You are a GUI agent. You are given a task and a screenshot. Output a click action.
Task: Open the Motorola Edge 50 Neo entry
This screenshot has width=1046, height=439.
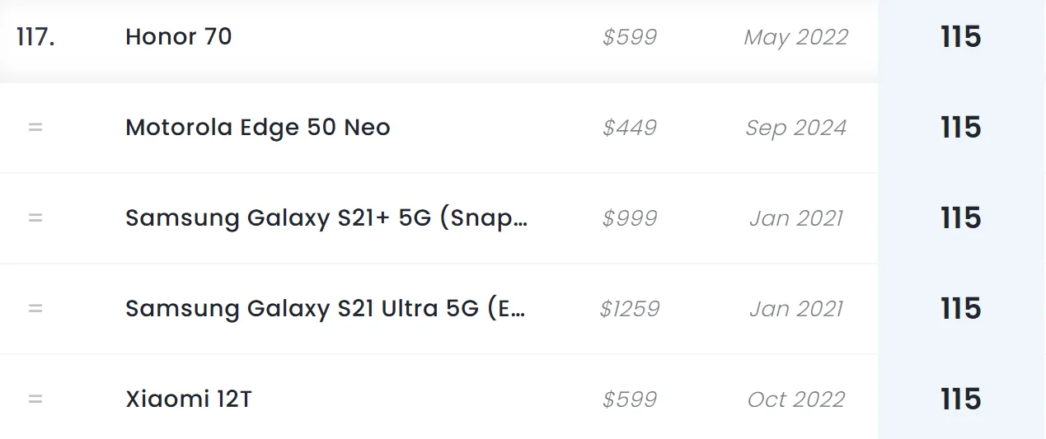coord(258,128)
